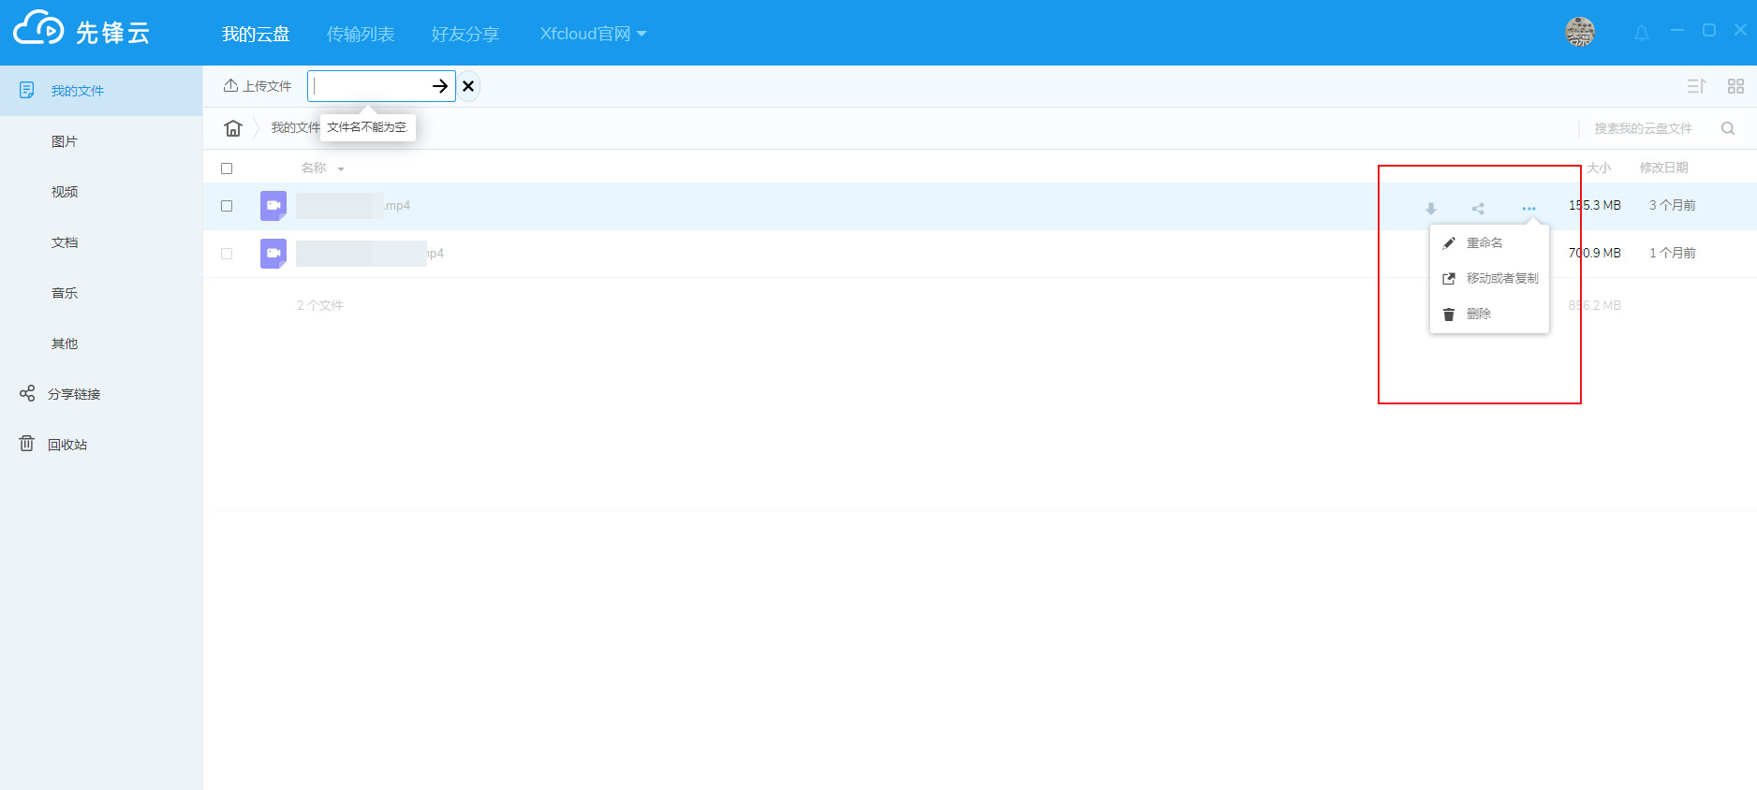Switch to 传输列表 tab
The width and height of the screenshot is (1757, 790).
[x=360, y=34]
